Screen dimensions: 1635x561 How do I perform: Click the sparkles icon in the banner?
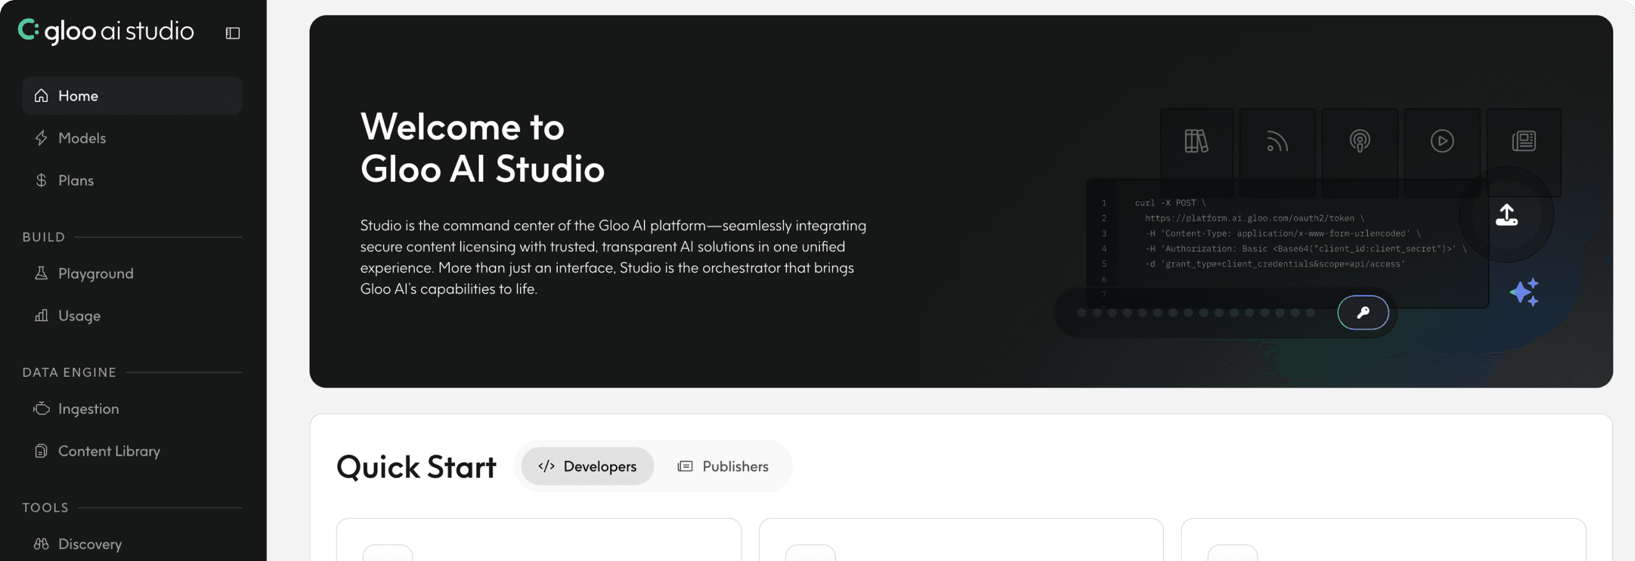pos(1525,292)
